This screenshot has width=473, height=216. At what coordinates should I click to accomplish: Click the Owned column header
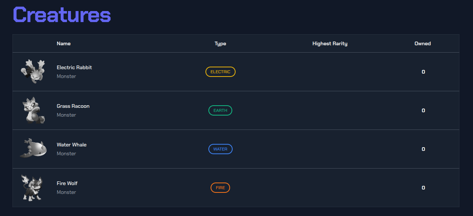423,43
